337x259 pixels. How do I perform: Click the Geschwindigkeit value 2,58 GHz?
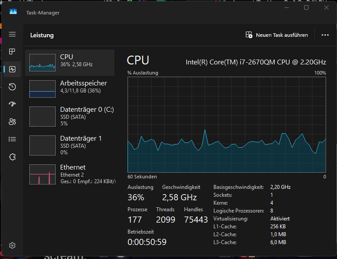pos(180,197)
